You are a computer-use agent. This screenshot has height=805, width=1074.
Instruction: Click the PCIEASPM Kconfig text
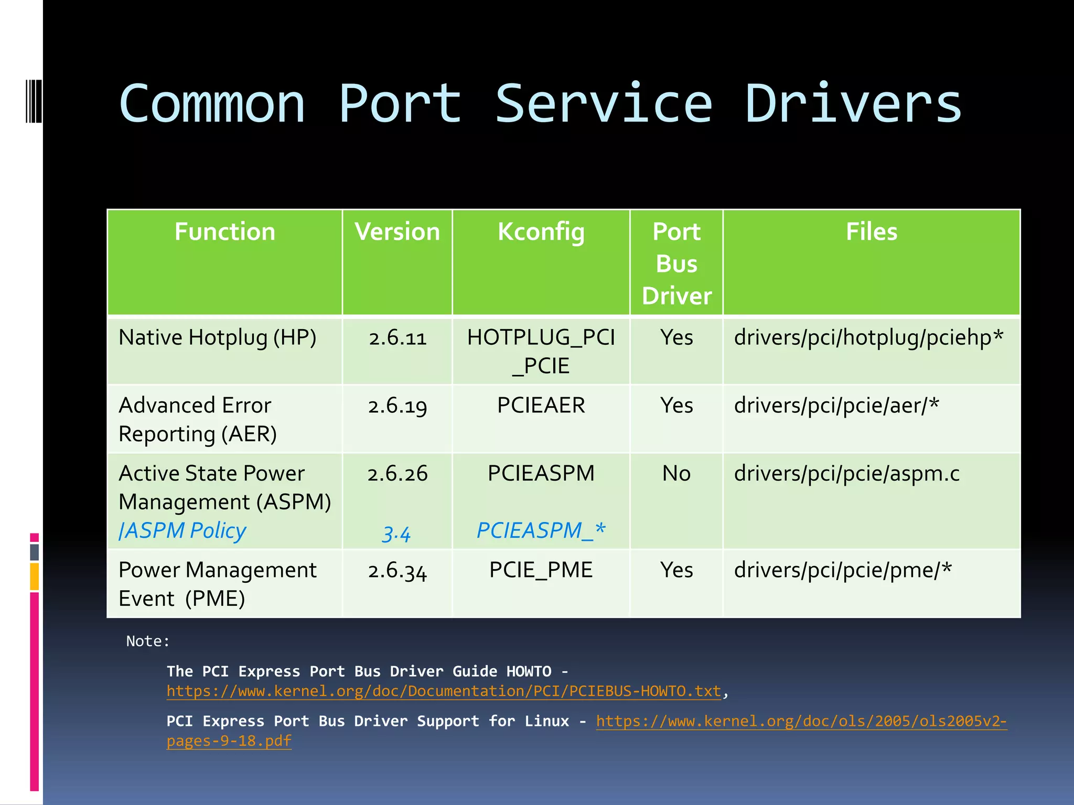[541, 474]
